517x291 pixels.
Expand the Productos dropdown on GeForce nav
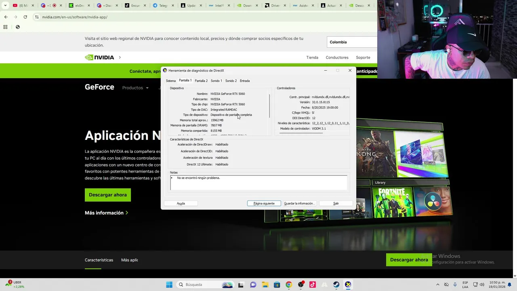click(135, 88)
